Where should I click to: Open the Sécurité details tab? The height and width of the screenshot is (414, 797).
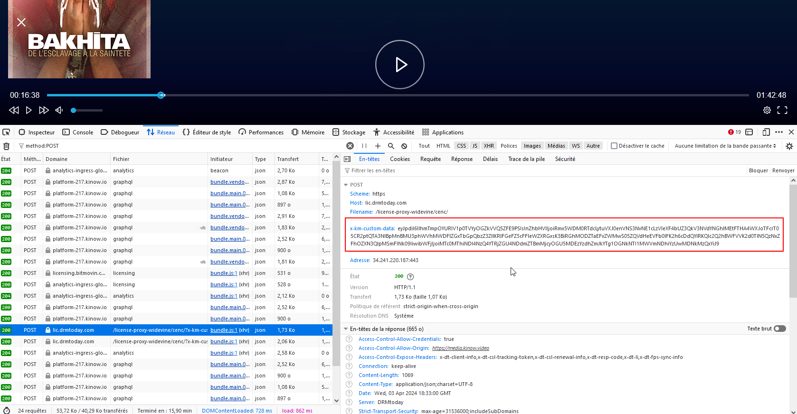click(565, 159)
